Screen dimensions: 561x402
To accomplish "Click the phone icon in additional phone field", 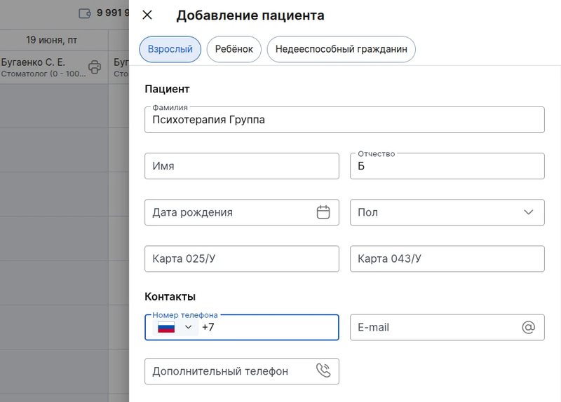I will pos(323,370).
